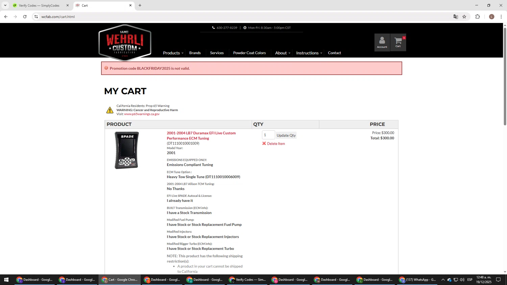Select the Cart browser tab
Screen dimensions: 507x285
[x=103, y=5]
